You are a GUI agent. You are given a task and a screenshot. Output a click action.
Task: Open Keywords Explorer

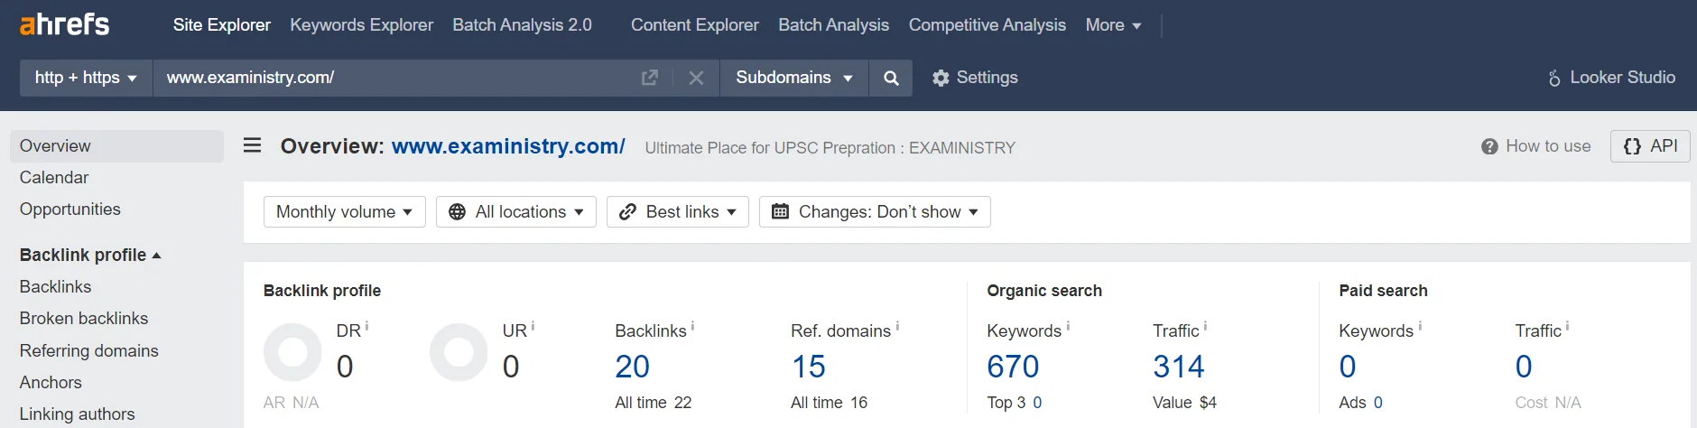(x=361, y=25)
